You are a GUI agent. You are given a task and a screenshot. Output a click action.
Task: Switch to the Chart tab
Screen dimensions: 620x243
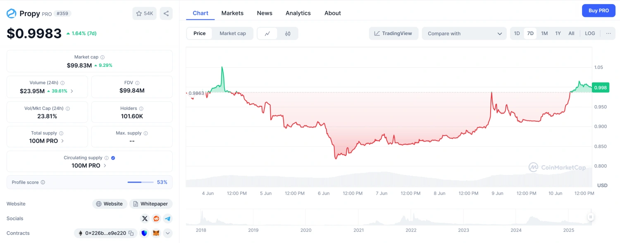[x=200, y=13]
